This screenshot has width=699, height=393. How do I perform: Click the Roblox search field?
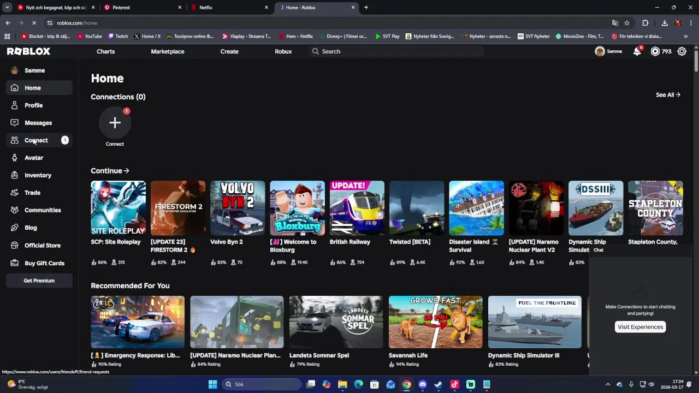[x=396, y=51]
